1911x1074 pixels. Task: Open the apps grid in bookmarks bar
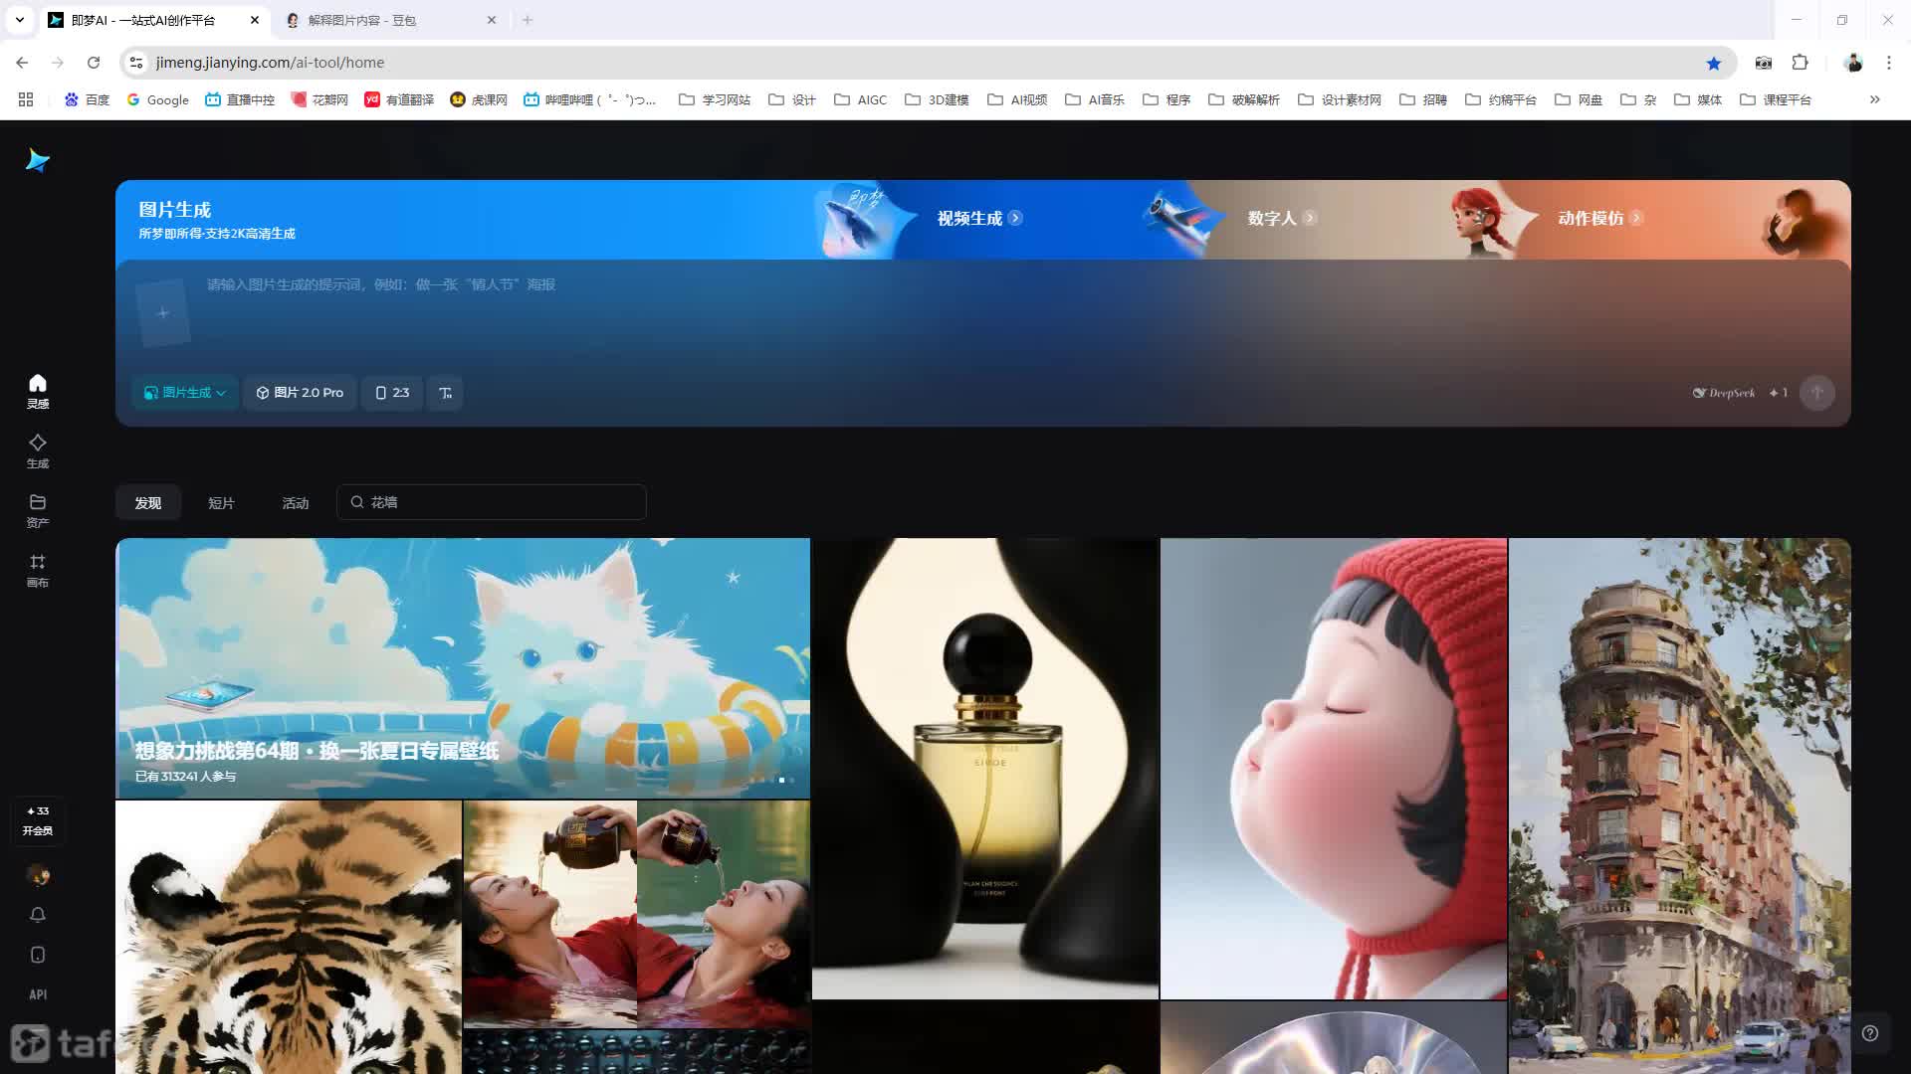point(26,99)
